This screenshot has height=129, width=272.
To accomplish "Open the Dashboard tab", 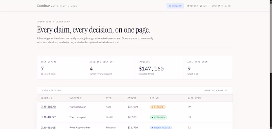I will (x=175, y=6).
